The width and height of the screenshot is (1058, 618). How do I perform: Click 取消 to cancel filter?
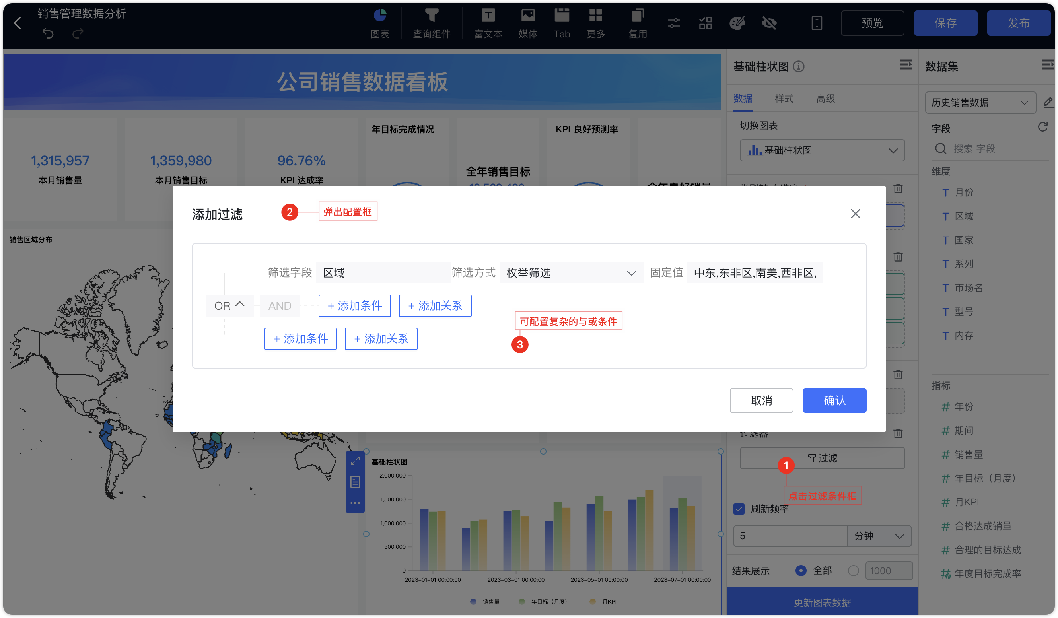[761, 400]
